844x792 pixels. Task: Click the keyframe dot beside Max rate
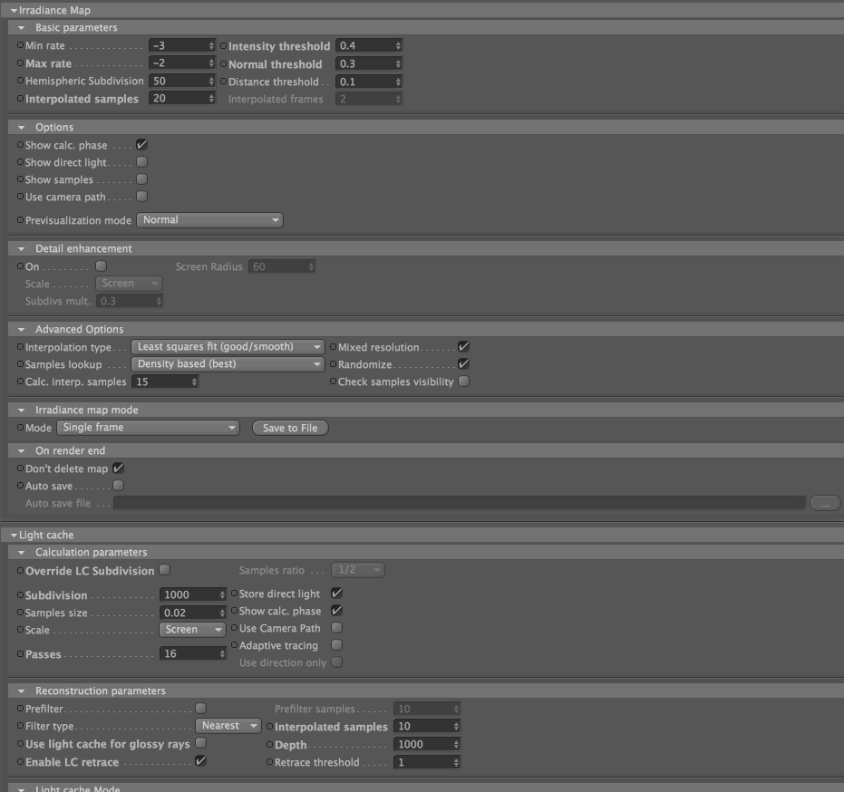pyautogui.click(x=21, y=63)
